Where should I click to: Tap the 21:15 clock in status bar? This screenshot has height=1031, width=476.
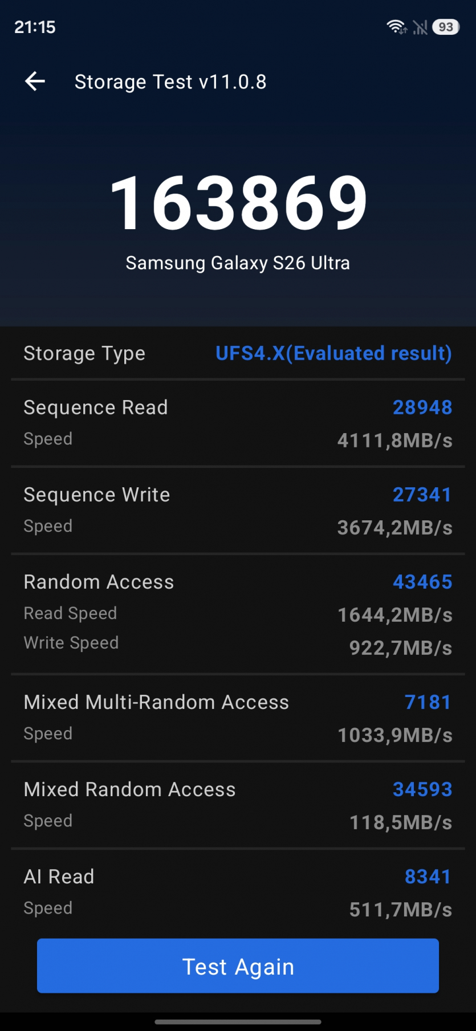[x=35, y=27]
